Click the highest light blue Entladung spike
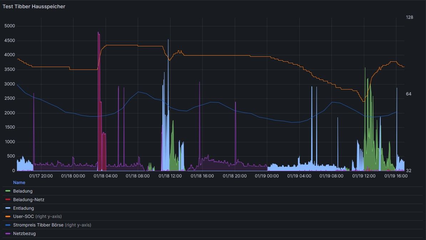Screen dimensions: 426x240 pos(168,40)
